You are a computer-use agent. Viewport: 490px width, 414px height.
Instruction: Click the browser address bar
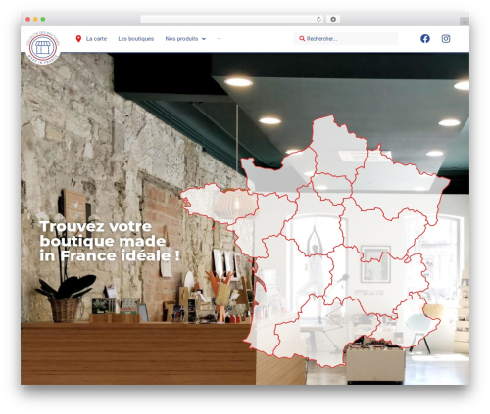click(x=231, y=19)
